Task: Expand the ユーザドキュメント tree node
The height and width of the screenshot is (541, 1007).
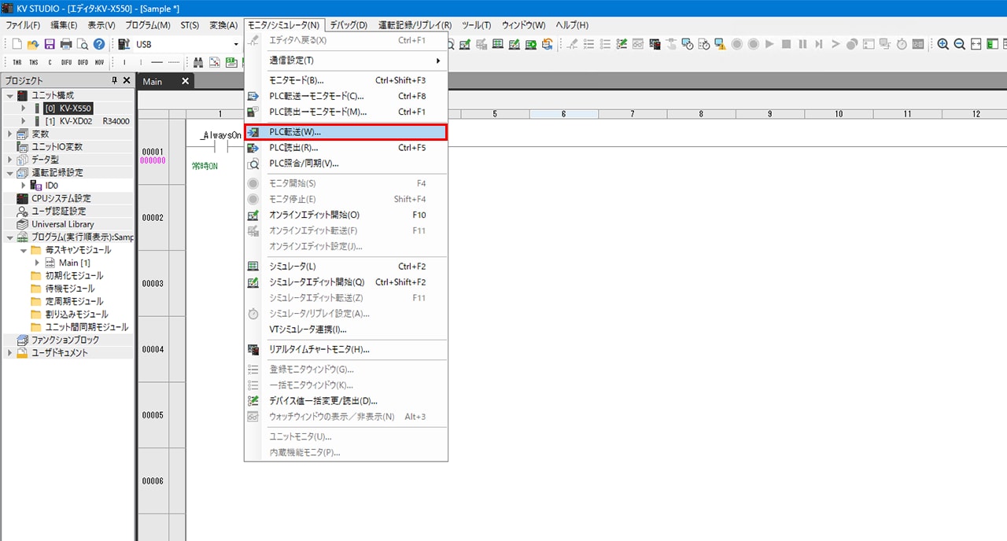Action: click(x=9, y=353)
